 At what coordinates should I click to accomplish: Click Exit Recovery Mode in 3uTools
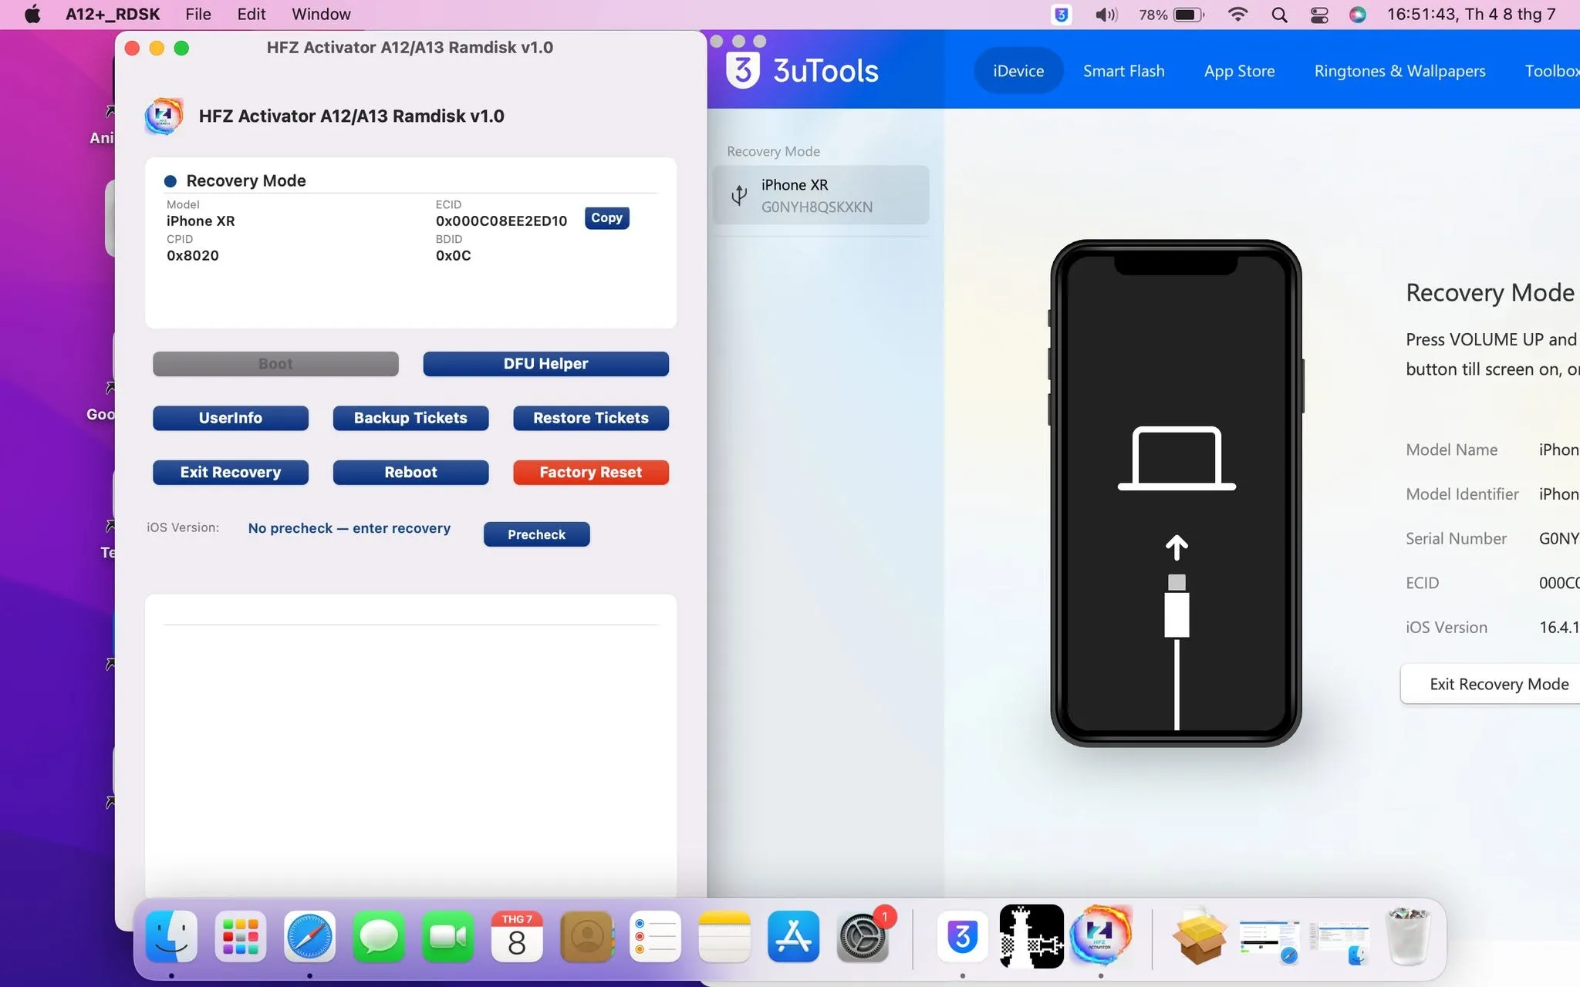[x=1491, y=684]
